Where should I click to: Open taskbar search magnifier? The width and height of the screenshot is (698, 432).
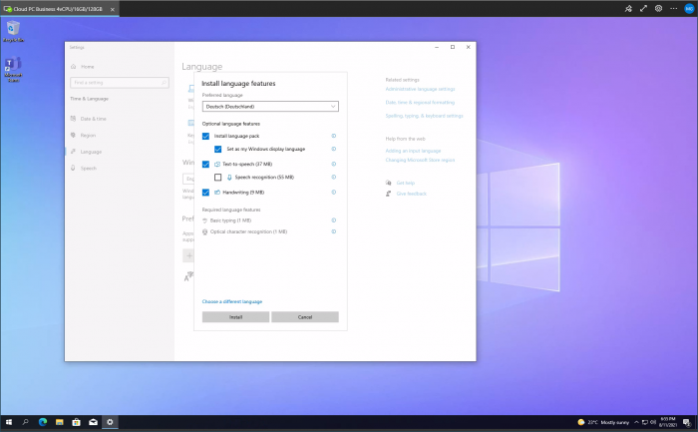[x=25, y=422]
